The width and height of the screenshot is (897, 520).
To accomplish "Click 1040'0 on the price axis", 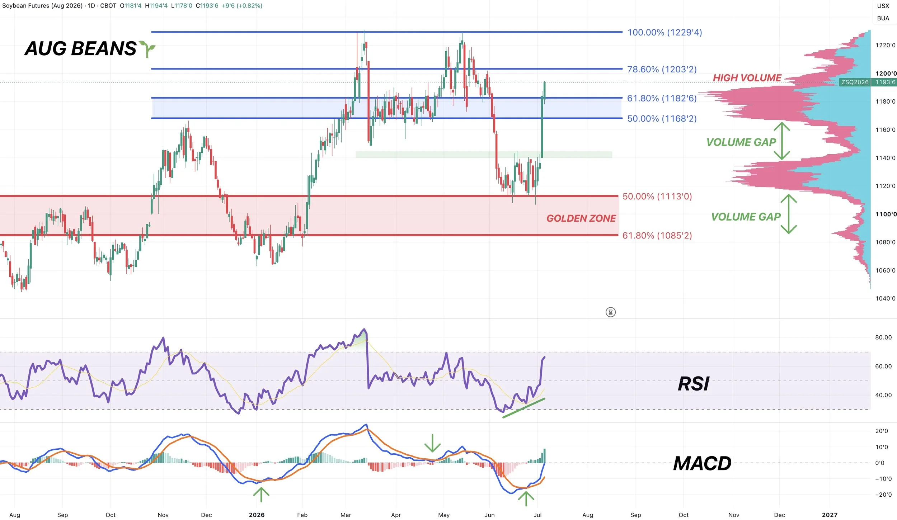I will coord(885,299).
